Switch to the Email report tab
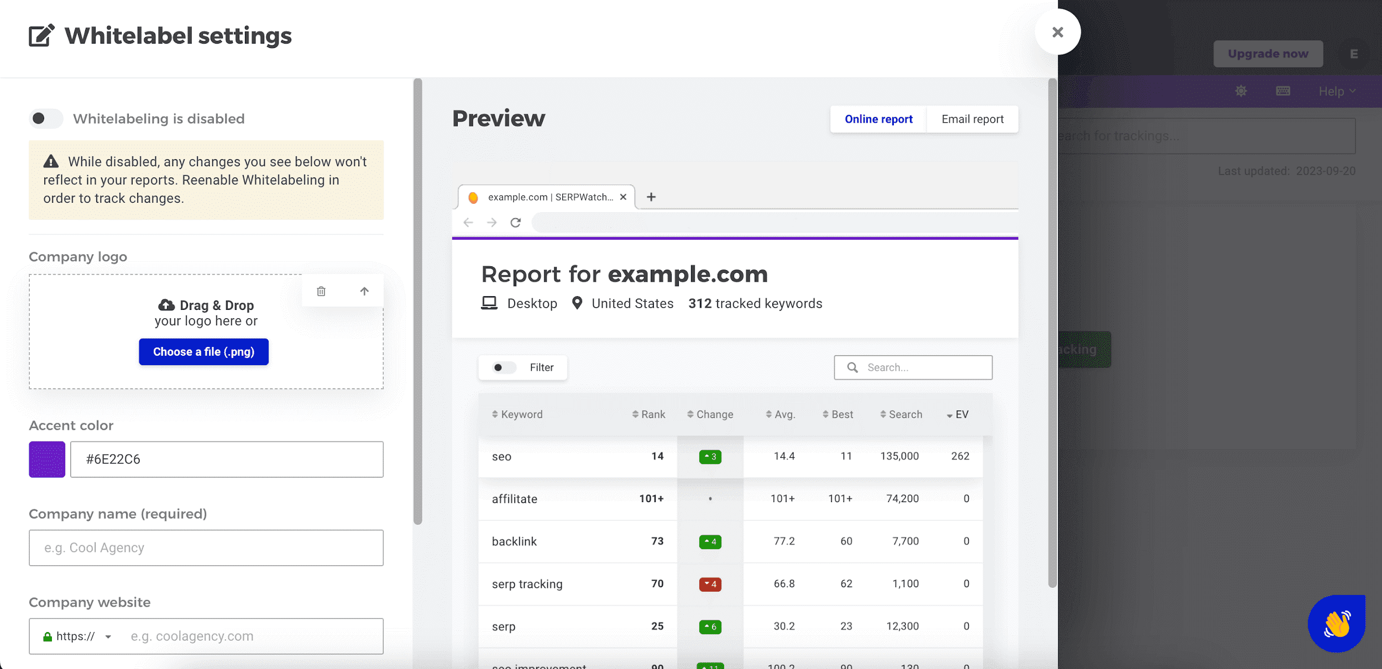The height and width of the screenshot is (669, 1382). [972, 119]
